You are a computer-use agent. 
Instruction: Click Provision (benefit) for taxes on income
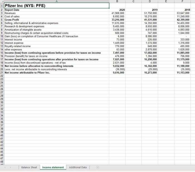point(57,56)
